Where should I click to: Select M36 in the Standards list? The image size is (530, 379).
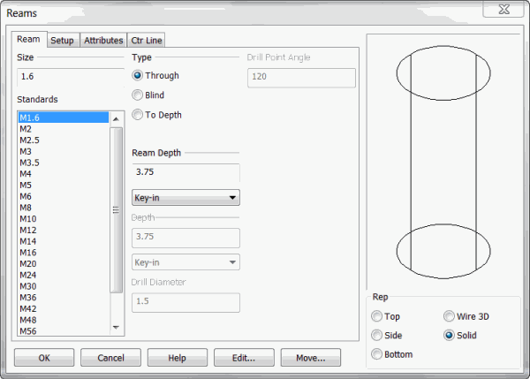coord(64,298)
